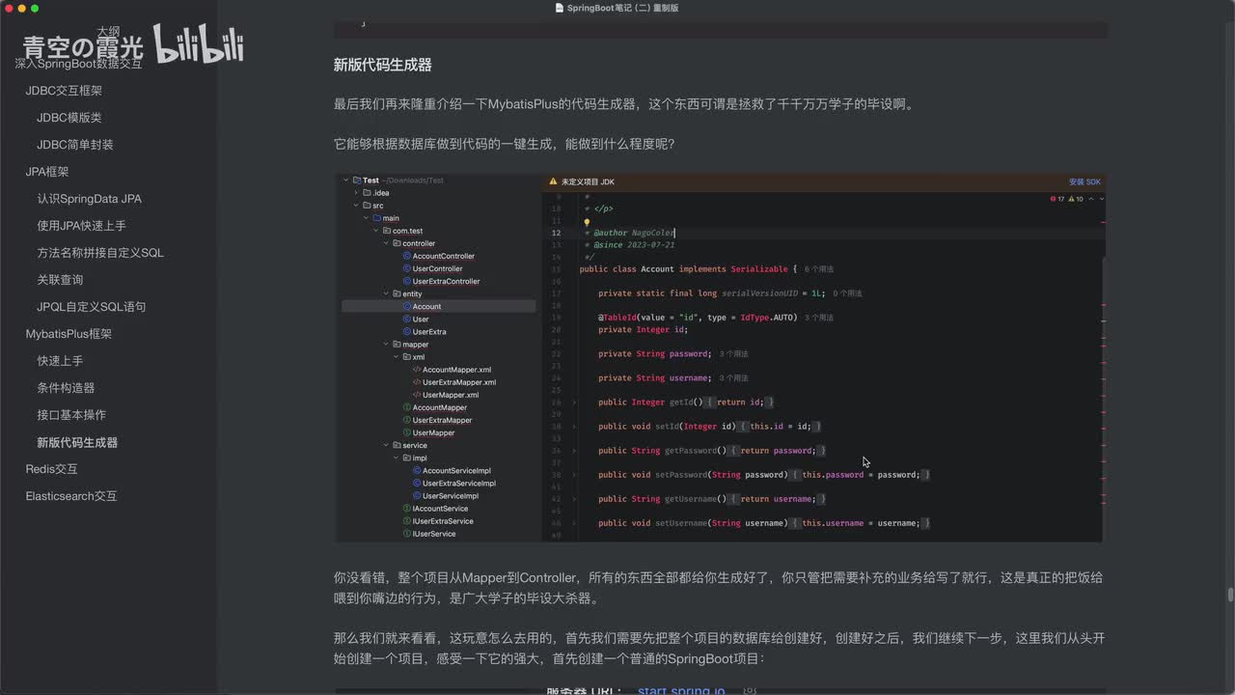Click the controller folder in embedded tree

[419, 244]
